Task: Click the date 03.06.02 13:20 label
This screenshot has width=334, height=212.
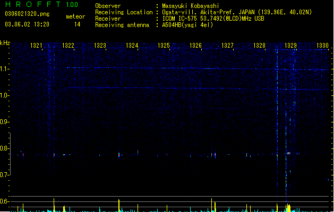Action: (x=27, y=24)
